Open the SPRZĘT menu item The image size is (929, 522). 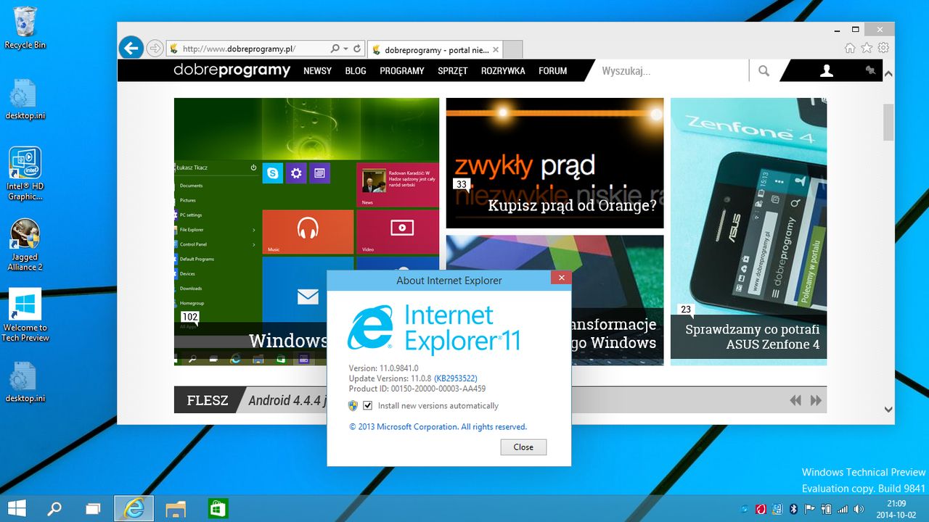tap(453, 71)
